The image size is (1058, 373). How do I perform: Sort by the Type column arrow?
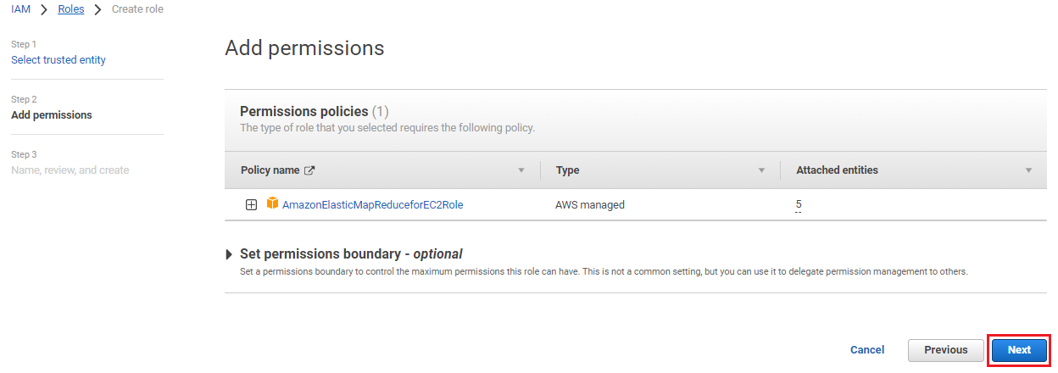coord(761,170)
